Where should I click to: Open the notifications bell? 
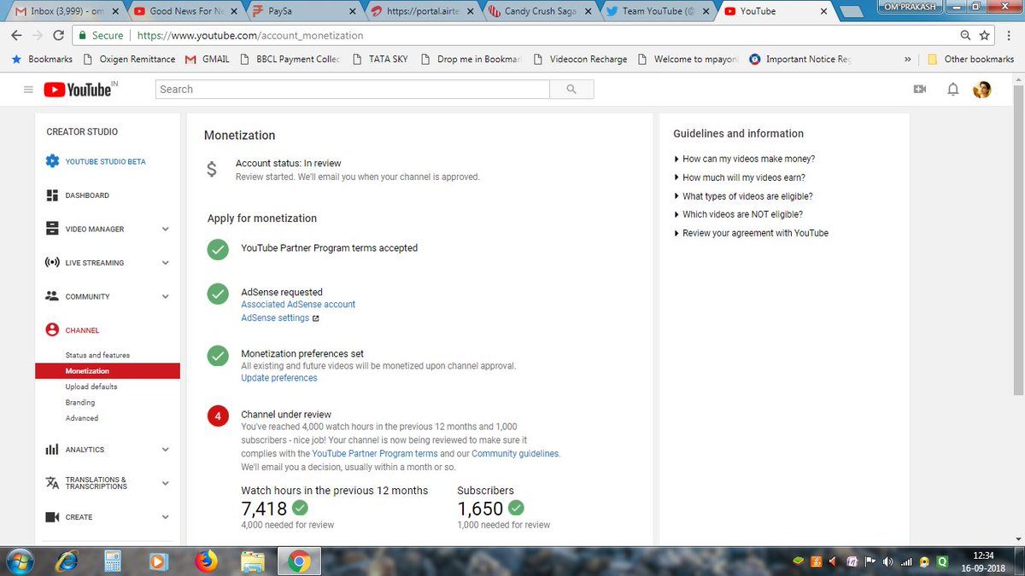[x=953, y=89]
